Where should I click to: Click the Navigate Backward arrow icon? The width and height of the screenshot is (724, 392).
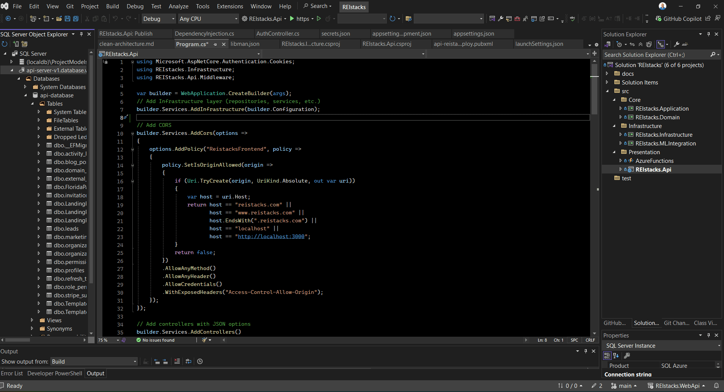click(x=8, y=19)
